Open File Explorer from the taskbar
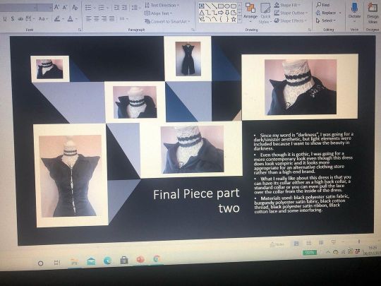 [74, 262]
